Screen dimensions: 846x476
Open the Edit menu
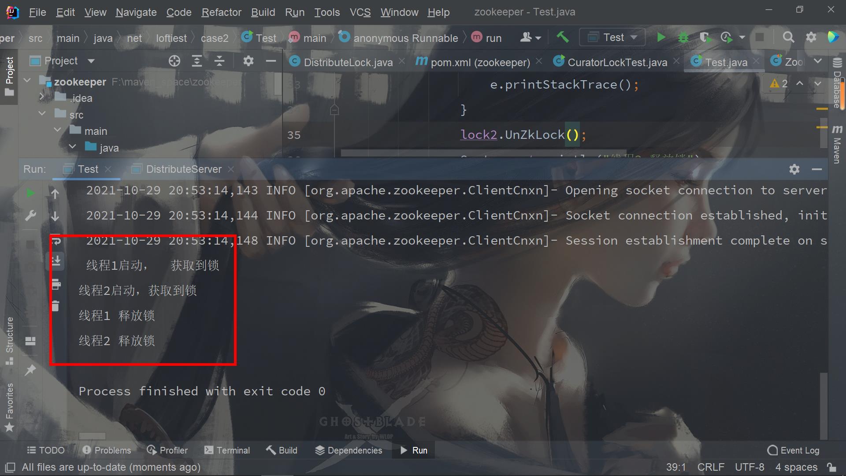click(65, 12)
